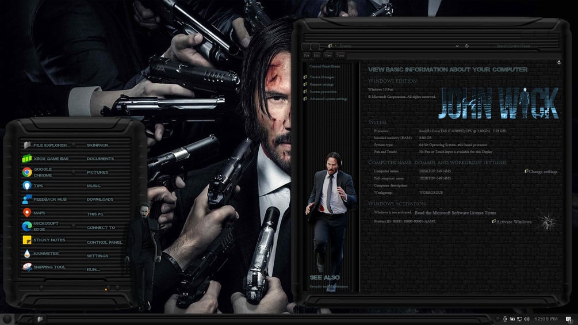Image resolution: width=578 pixels, height=325 pixels.
Task: Open the Tips lightbulb icon
Action: [27, 185]
